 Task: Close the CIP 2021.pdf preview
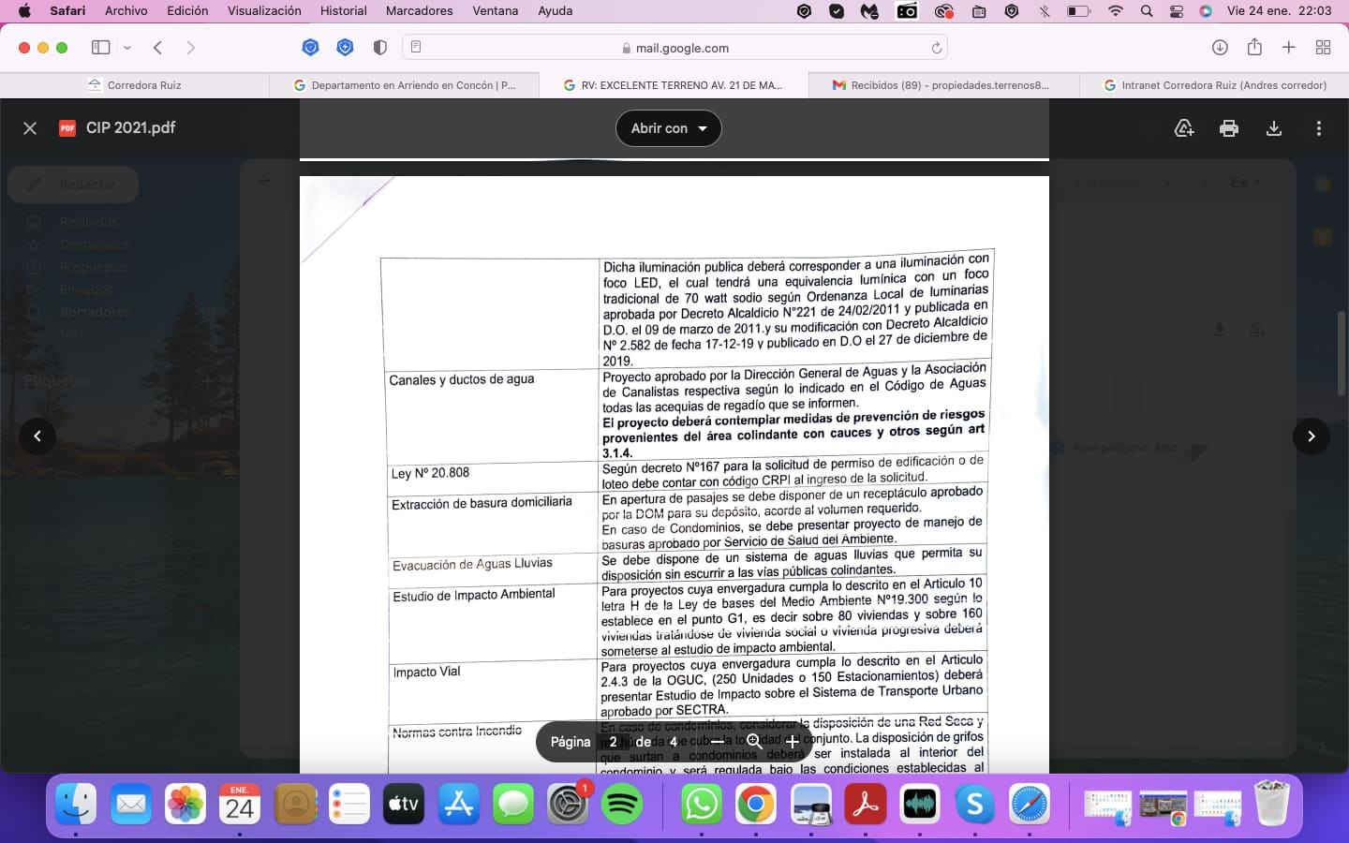(30, 128)
